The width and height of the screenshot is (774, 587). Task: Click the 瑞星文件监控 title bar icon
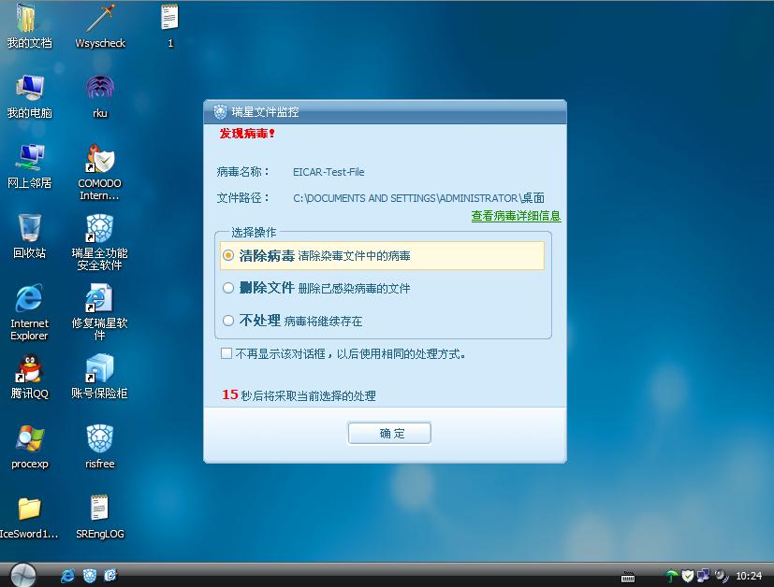[x=220, y=112]
